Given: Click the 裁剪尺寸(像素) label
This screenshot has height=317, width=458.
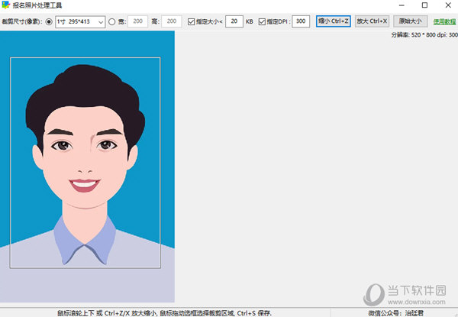Looking at the screenshot, I should point(22,21).
